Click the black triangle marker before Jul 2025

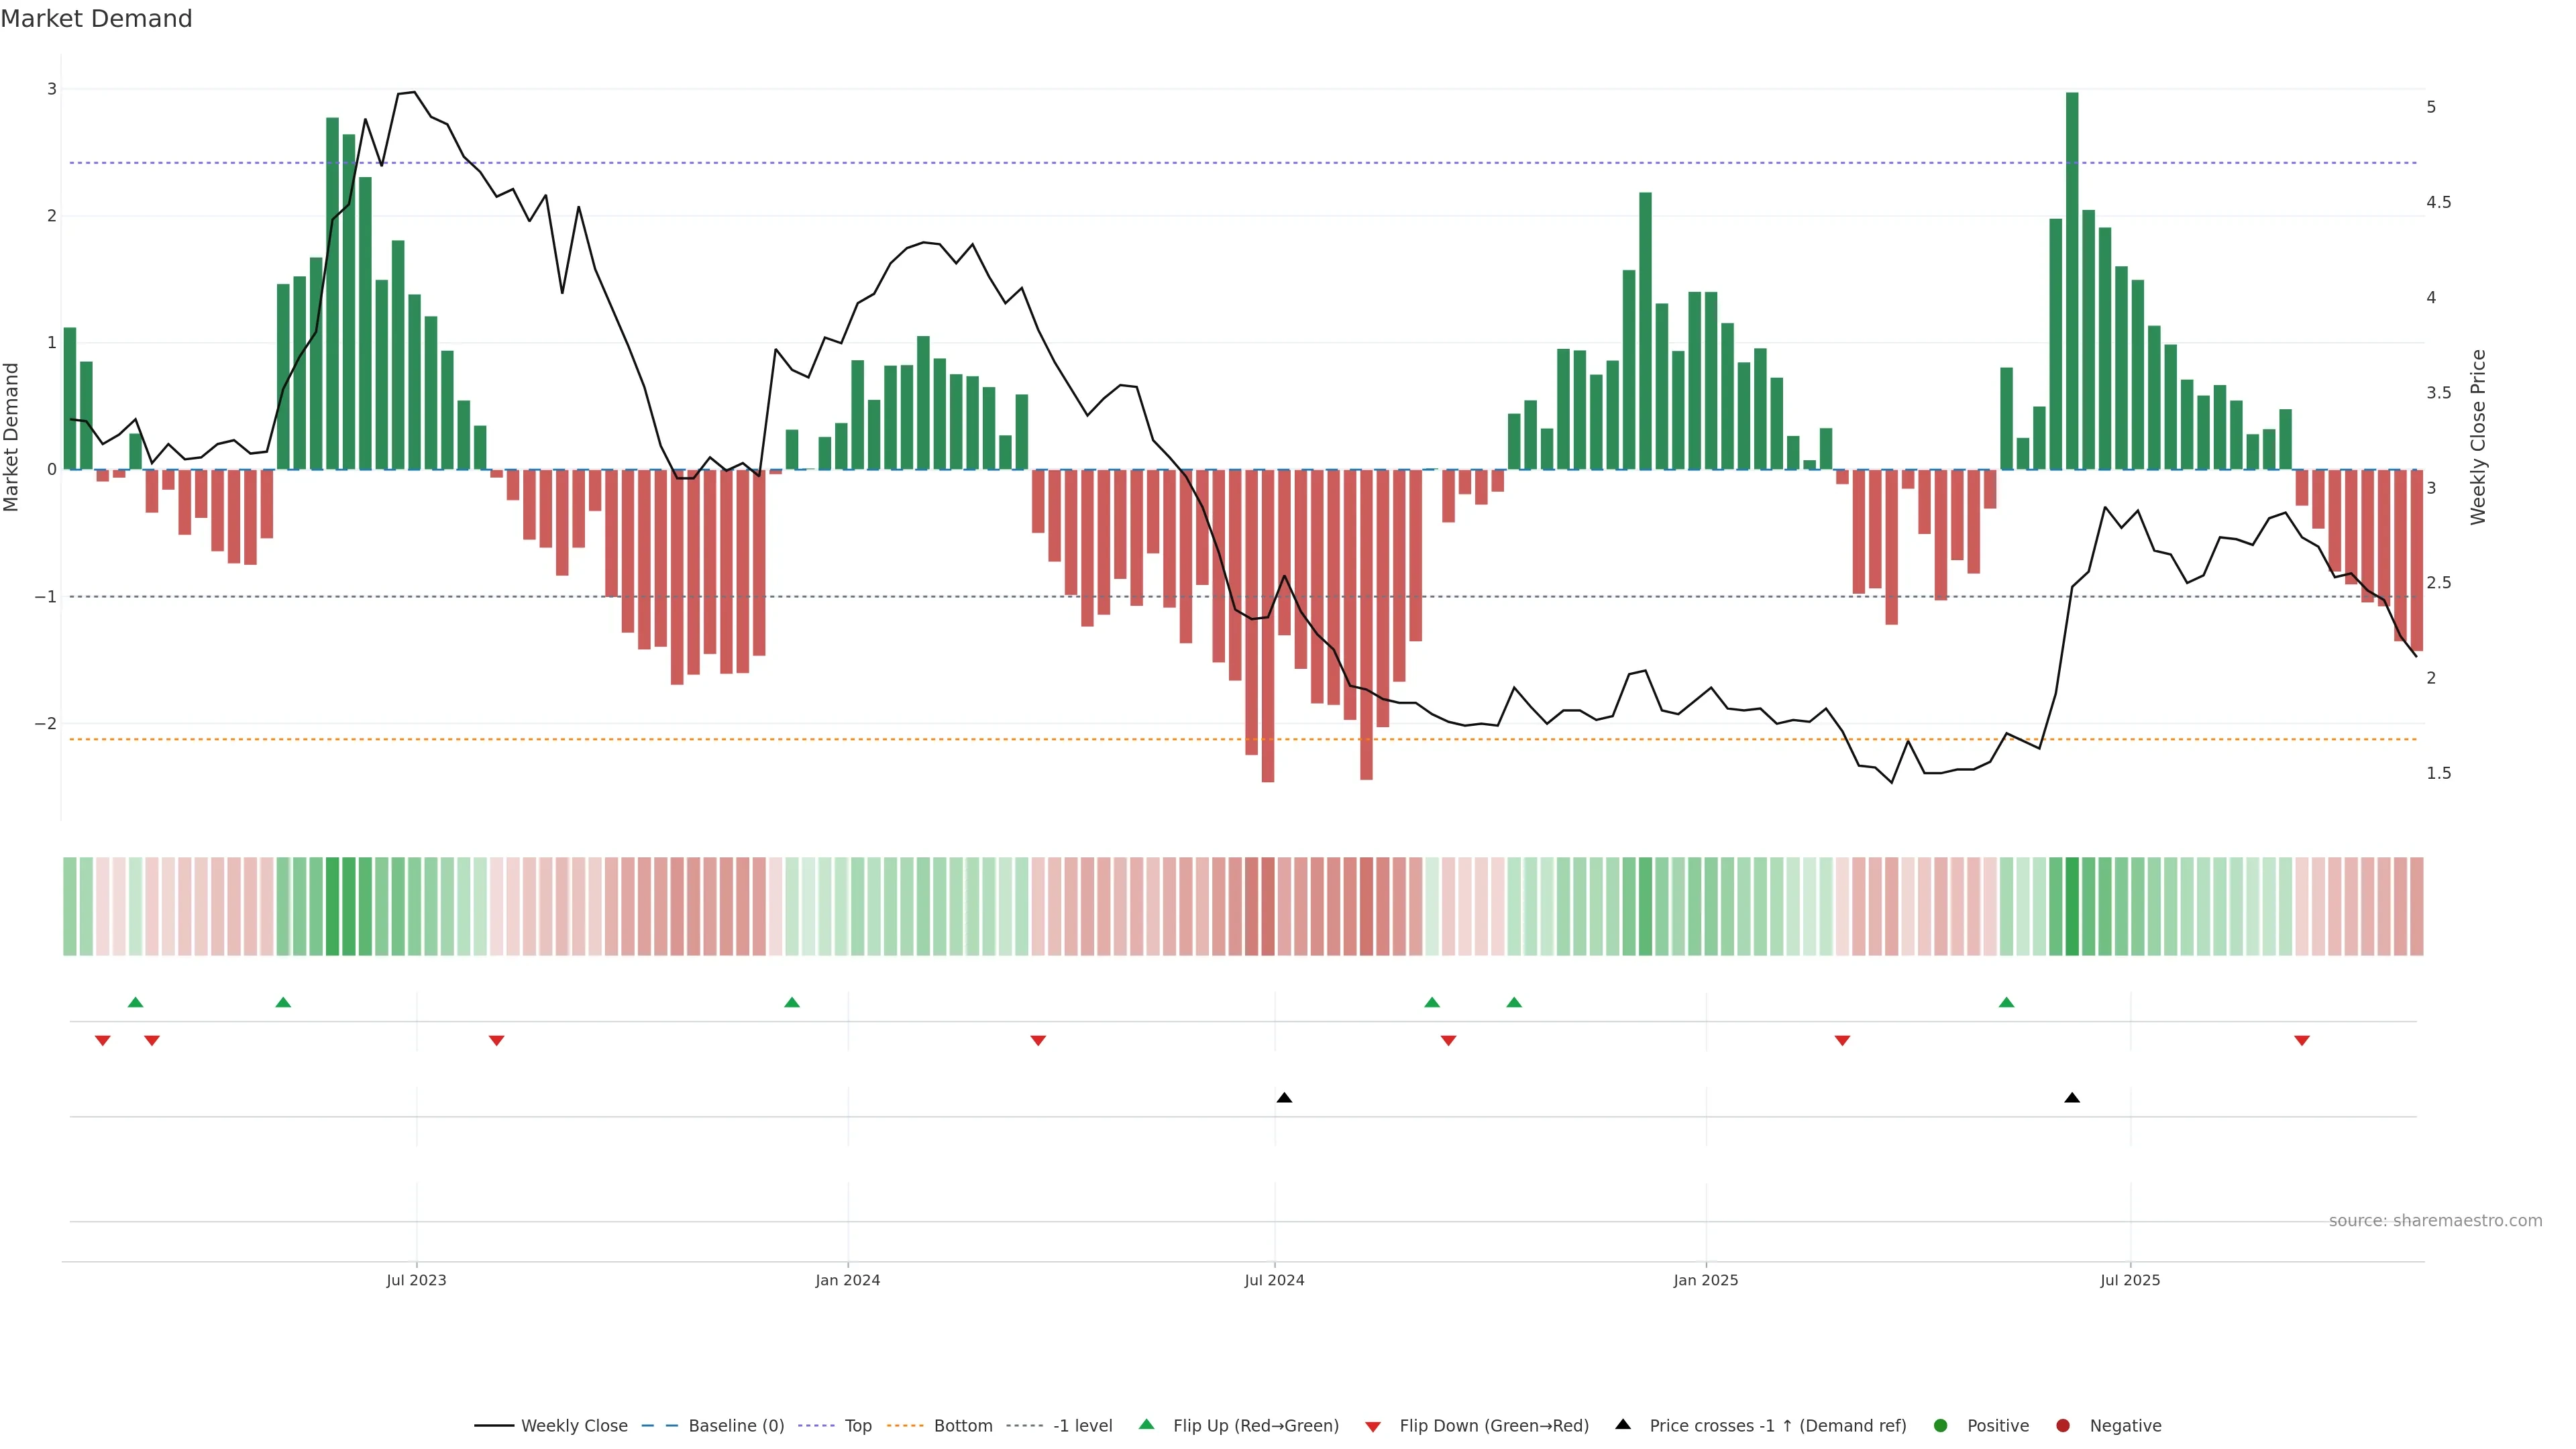pyautogui.click(x=2072, y=1098)
